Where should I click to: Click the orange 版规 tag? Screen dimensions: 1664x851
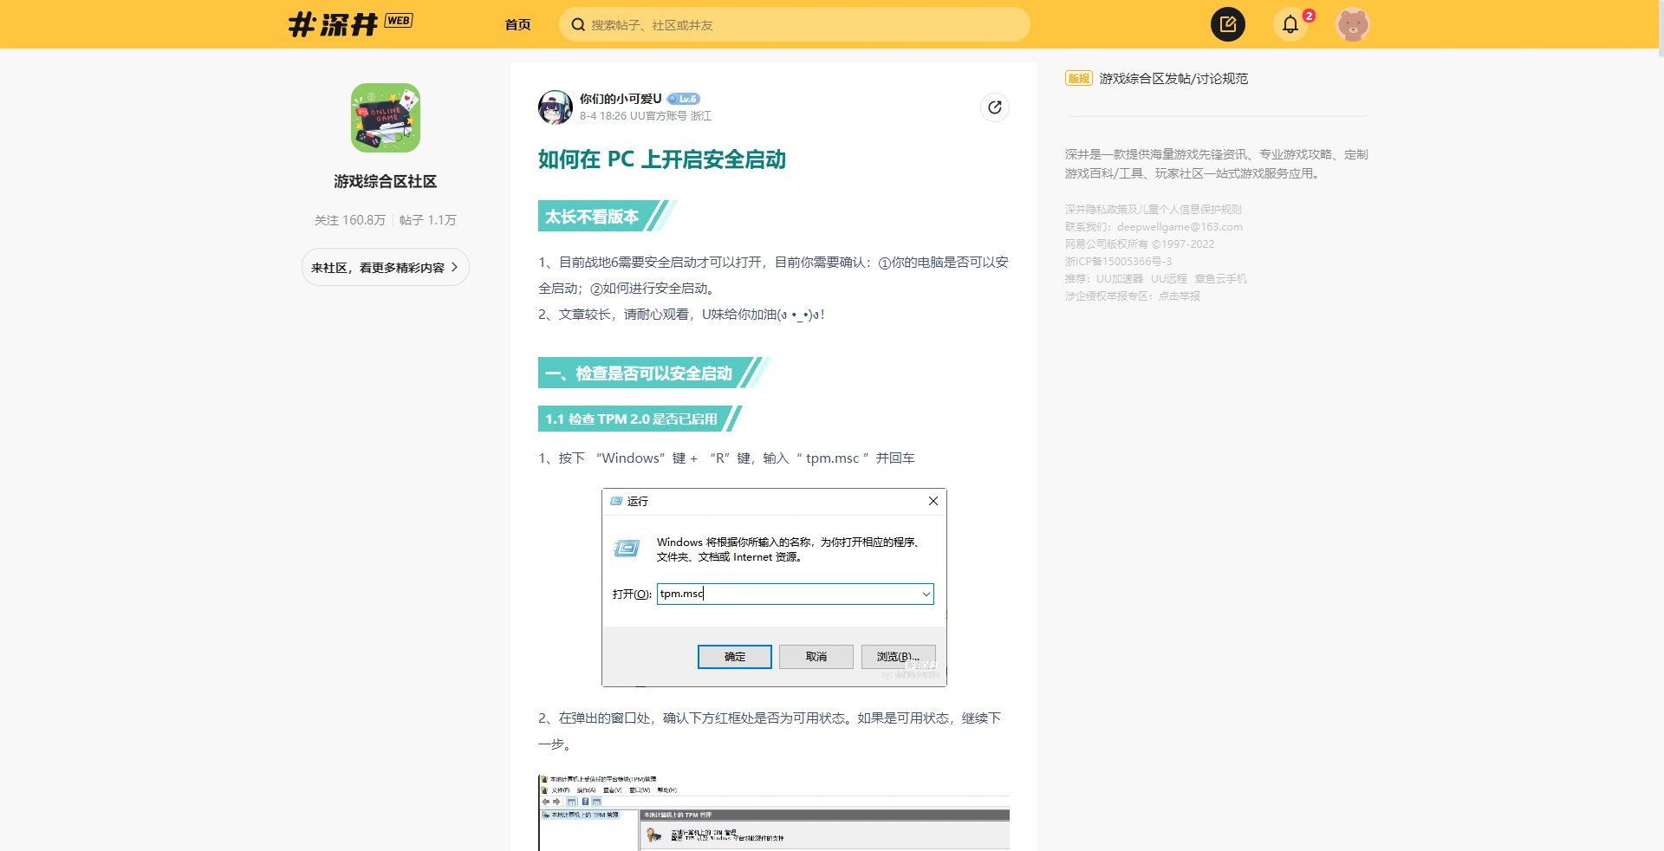pyautogui.click(x=1078, y=78)
